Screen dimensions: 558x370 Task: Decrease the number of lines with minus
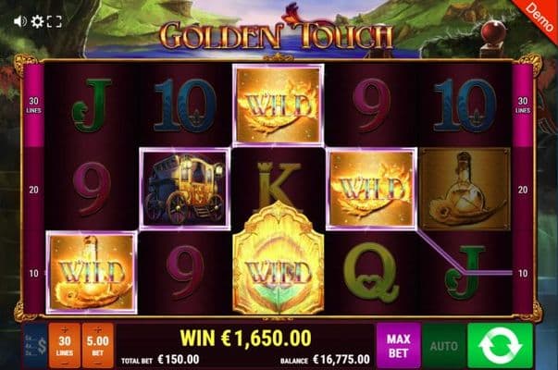(x=65, y=364)
